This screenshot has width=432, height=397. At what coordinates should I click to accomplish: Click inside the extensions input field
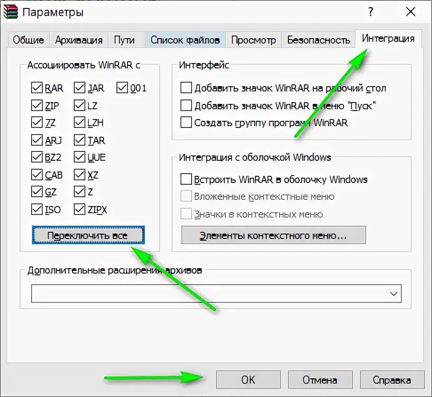coord(200,294)
